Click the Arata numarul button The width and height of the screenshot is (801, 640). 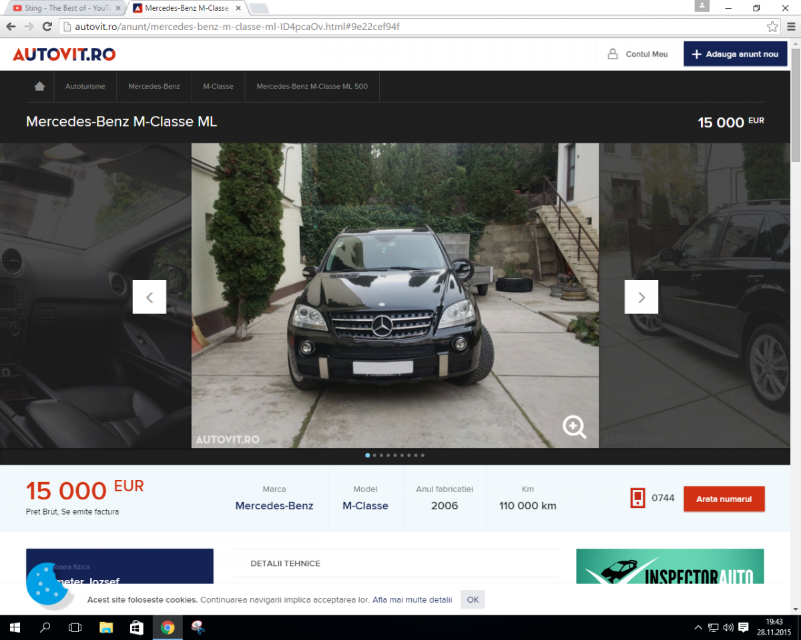724,499
